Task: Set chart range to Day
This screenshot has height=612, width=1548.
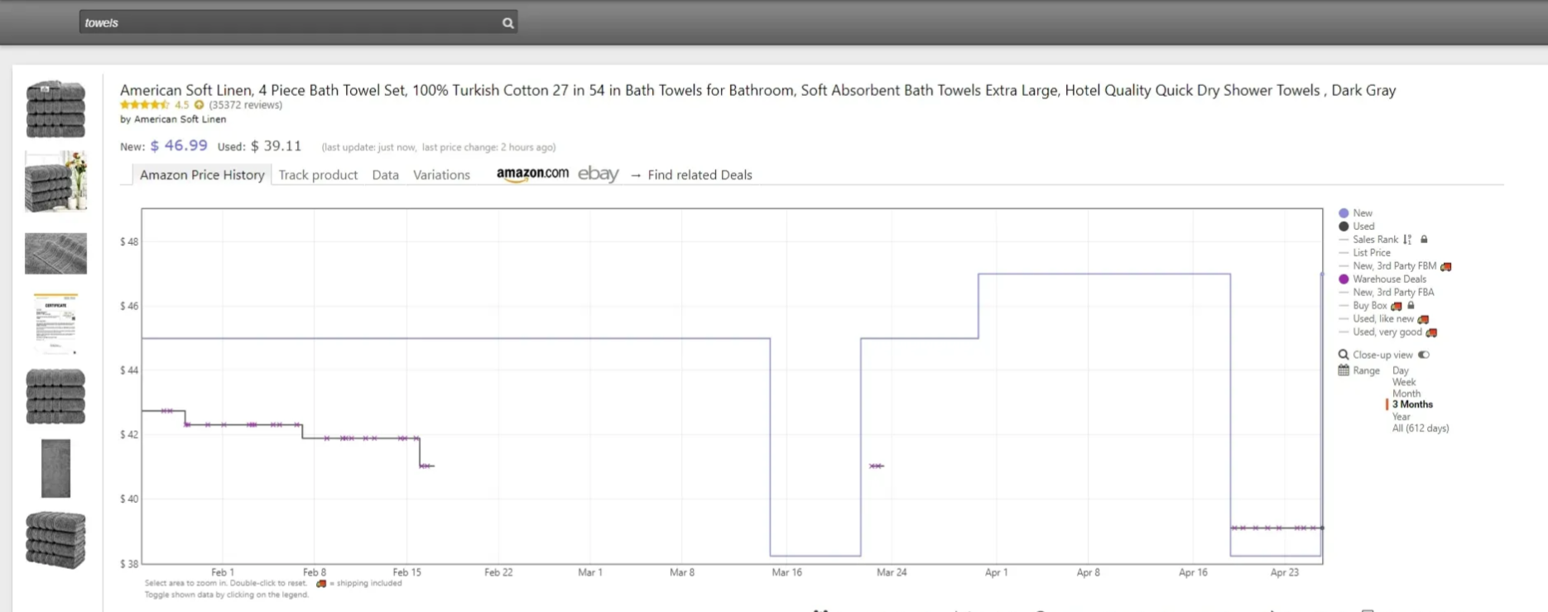Action: [x=1401, y=371]
